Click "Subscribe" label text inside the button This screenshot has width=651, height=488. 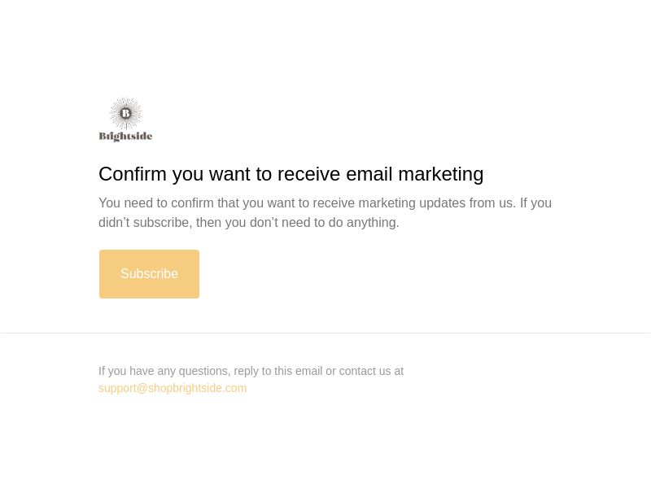click(x=149, y=274)
